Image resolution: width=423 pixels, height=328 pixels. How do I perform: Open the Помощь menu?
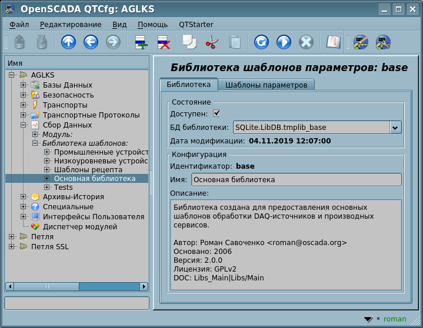tap(153, 25)
